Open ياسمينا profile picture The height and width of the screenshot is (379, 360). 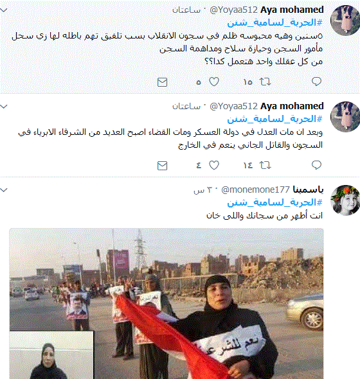345,200
